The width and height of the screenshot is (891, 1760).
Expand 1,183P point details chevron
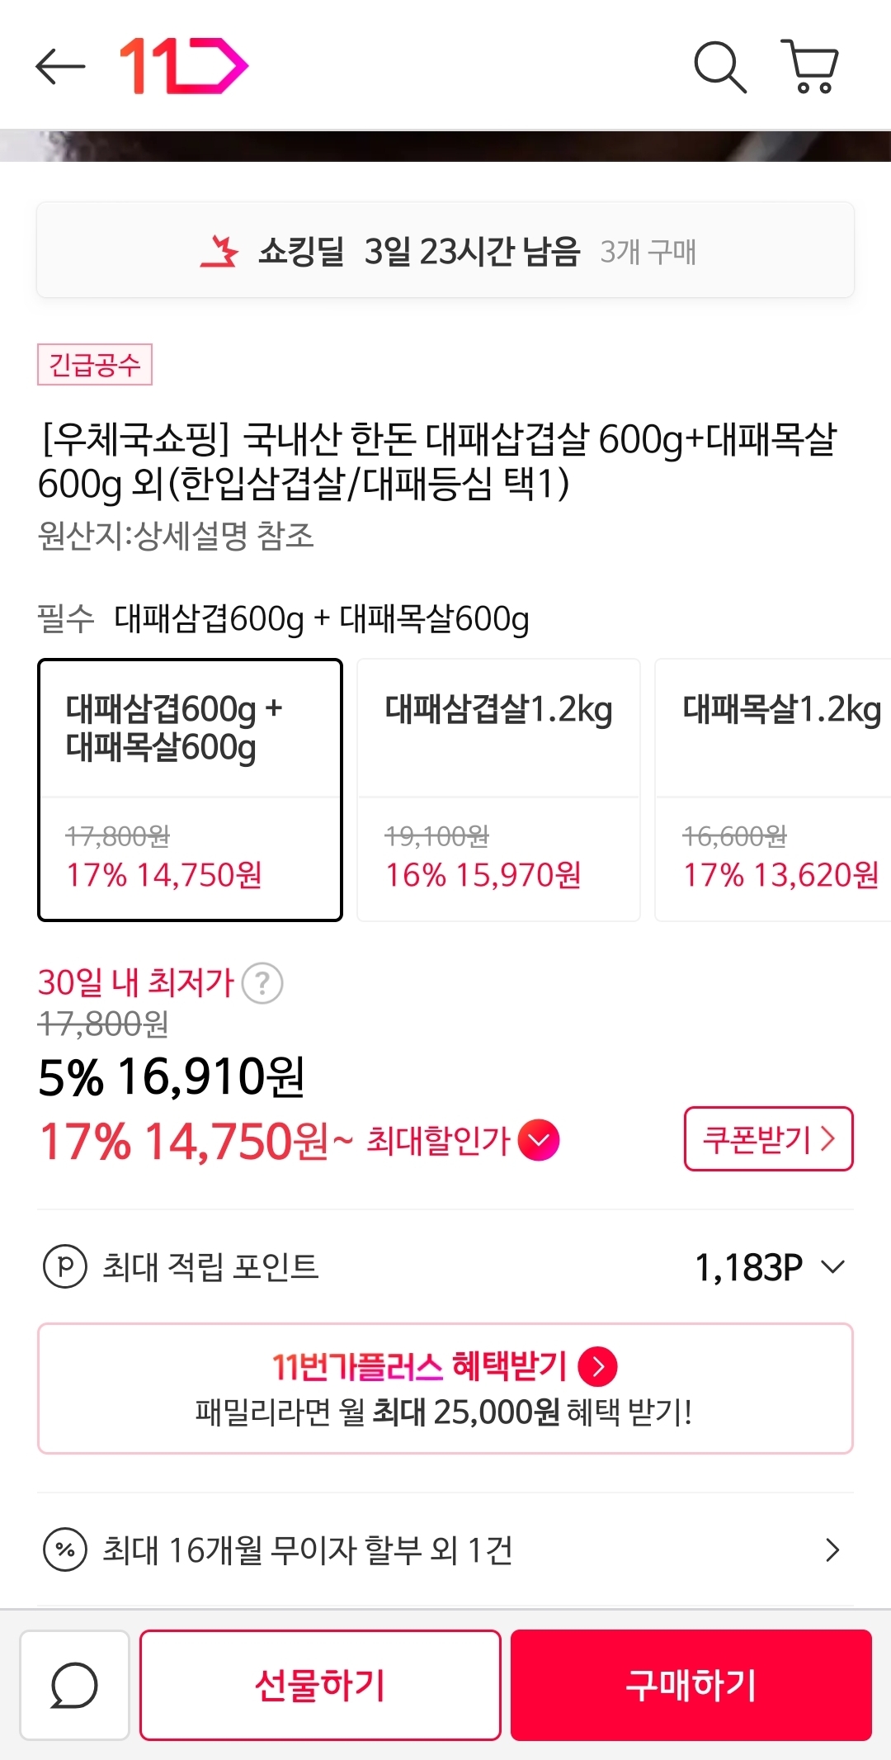(x=833, y=1266)
